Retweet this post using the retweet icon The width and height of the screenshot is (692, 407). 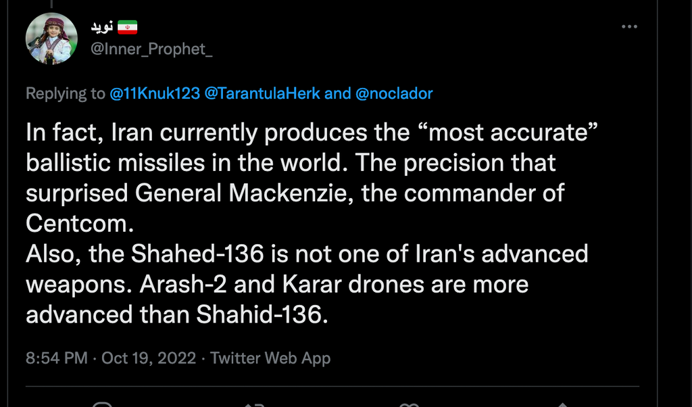254,404
